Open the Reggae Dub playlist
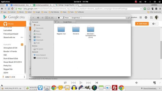Image resolution: width=162 pixels, height=91 pixels. point(8,69)
